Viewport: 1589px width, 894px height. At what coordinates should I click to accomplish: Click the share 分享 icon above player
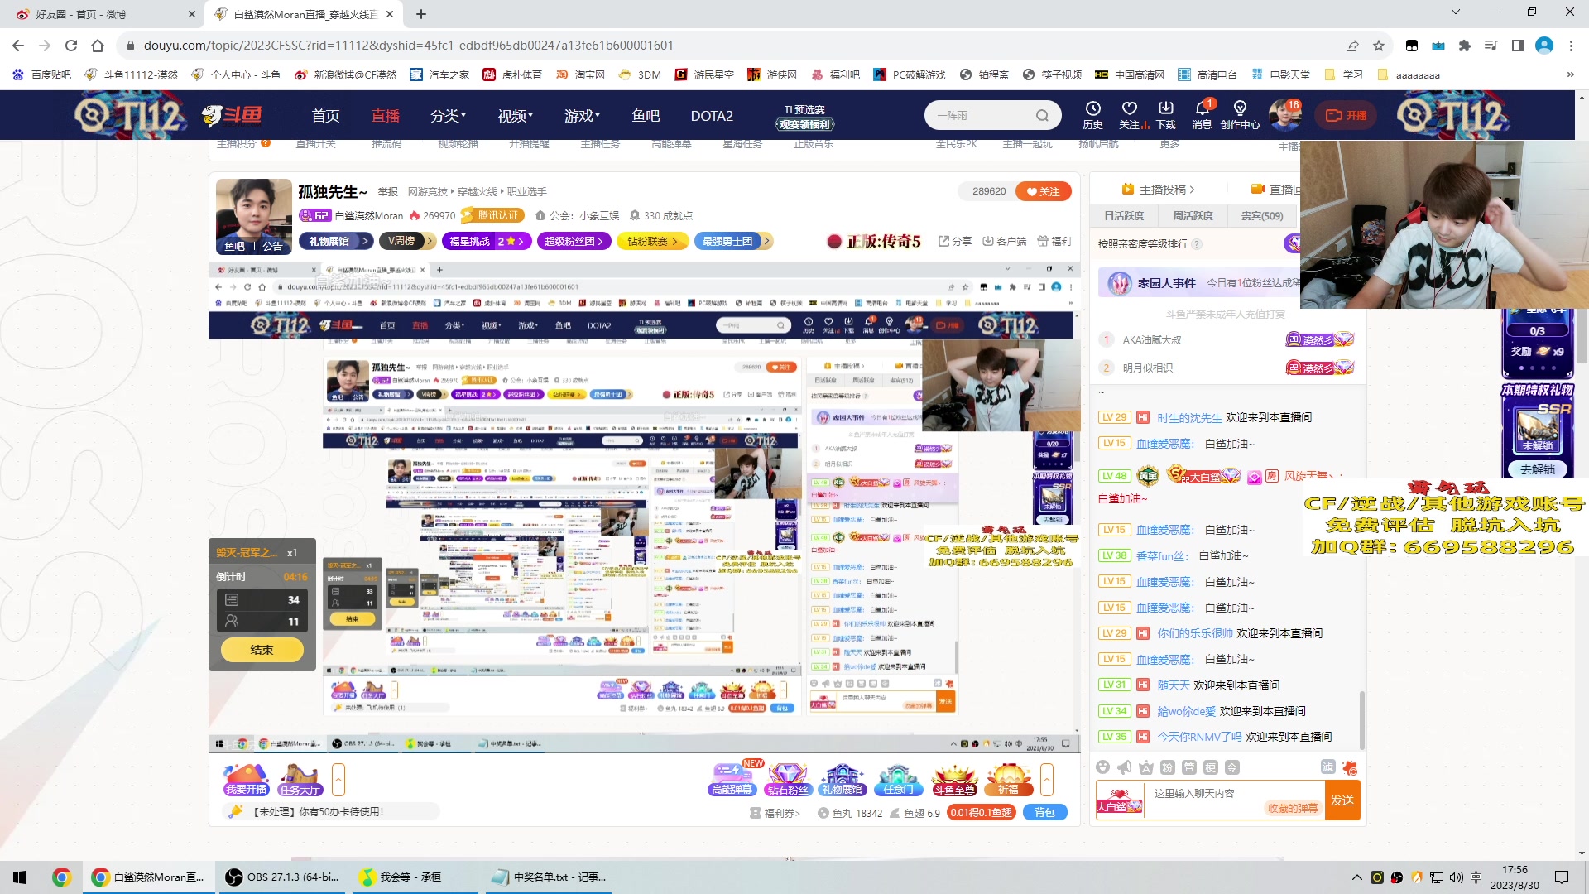tap(954, 241)
